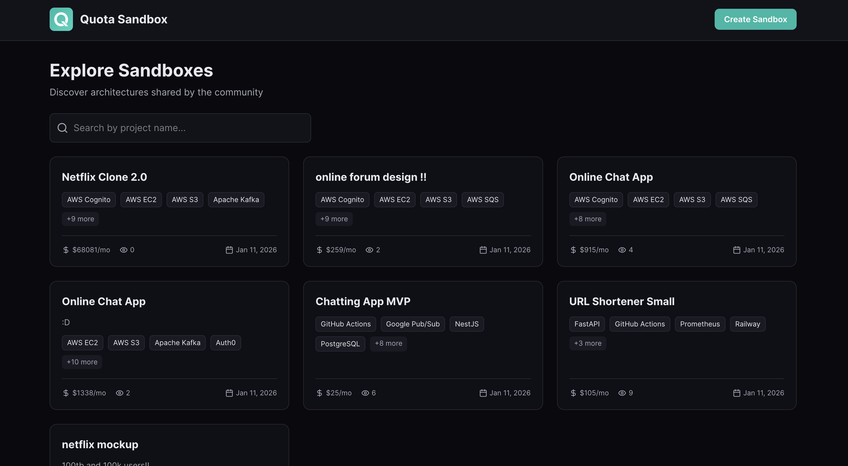Expand +8 more tags on Chatting App MVP
This screenshot has width=848, height=466.
click(388, 343)
